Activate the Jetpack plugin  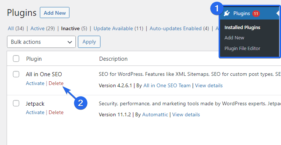point(35,112)
